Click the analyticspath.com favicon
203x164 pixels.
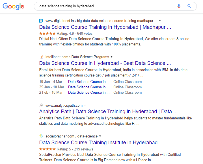pos(41,105)
